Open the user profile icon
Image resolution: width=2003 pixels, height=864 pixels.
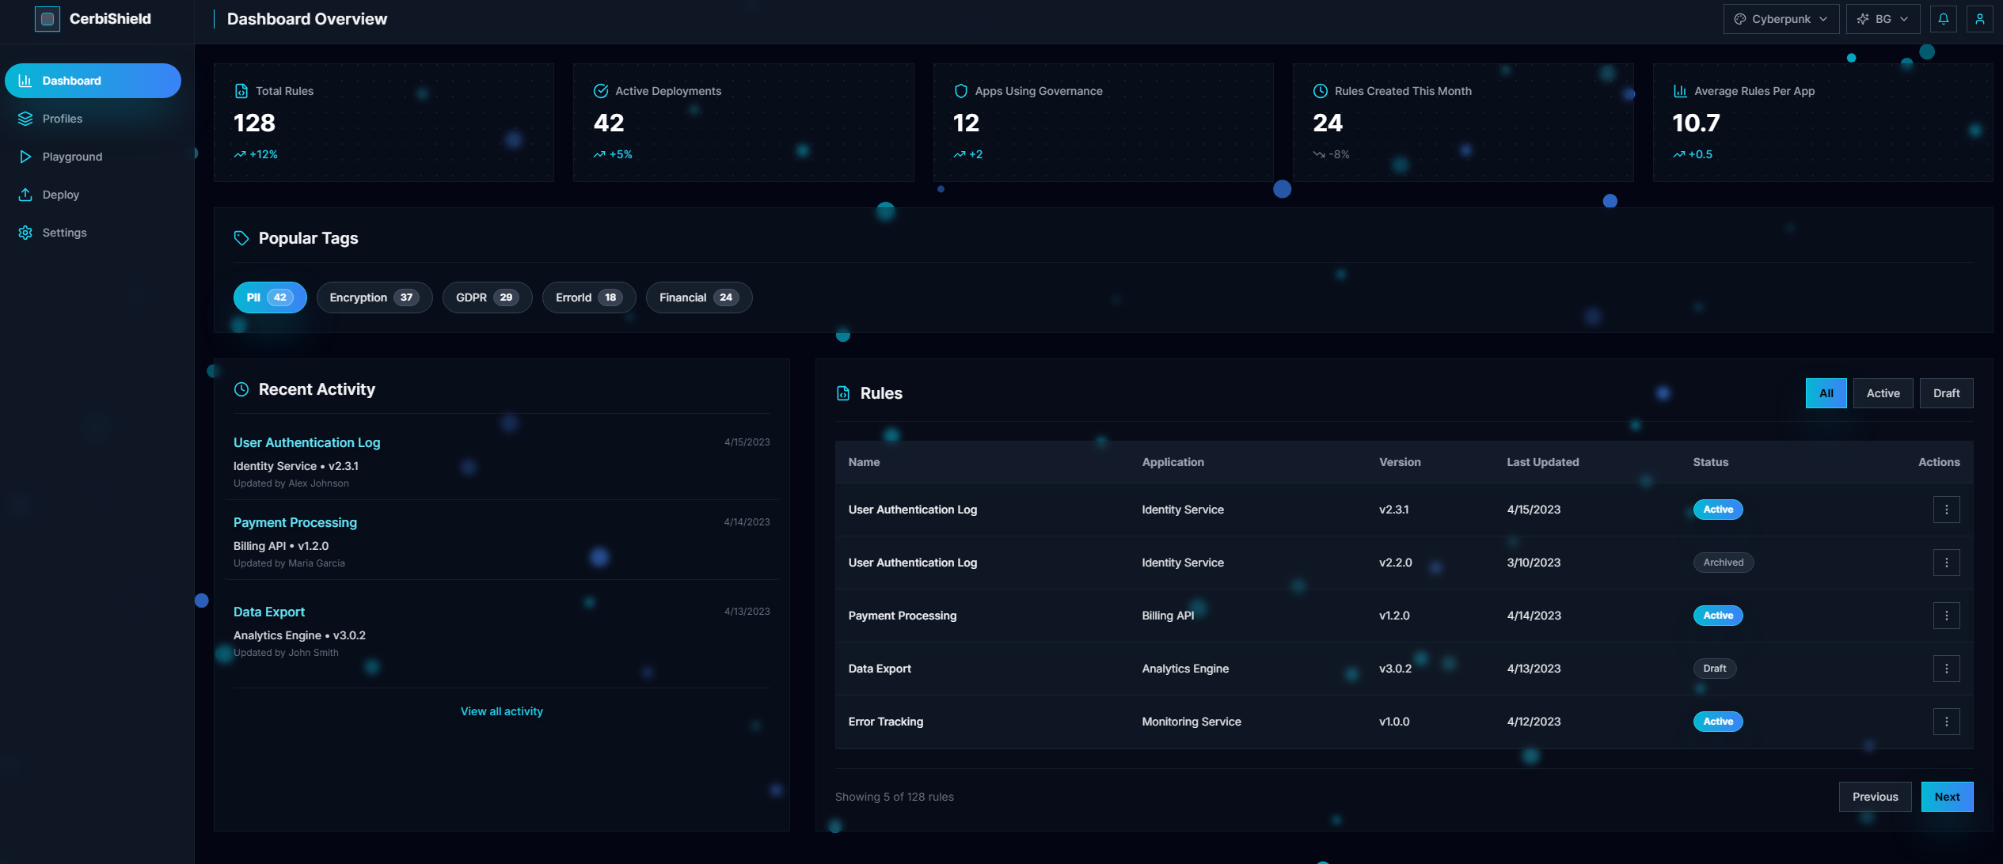pos(1980,18)
